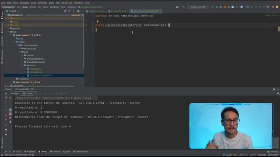Run with Coverage from the top toolbar

[x=220, y=7]
